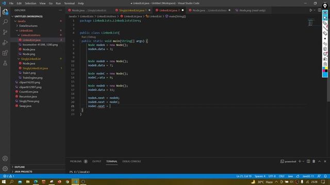Close the terminal panel
Image resolution: width=330 pixels, height=185 pixels.
325,161
